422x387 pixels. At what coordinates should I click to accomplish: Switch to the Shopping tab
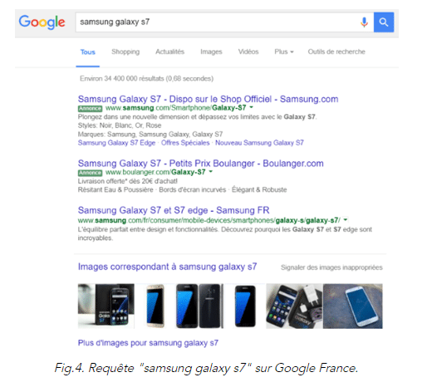[125, 51]
